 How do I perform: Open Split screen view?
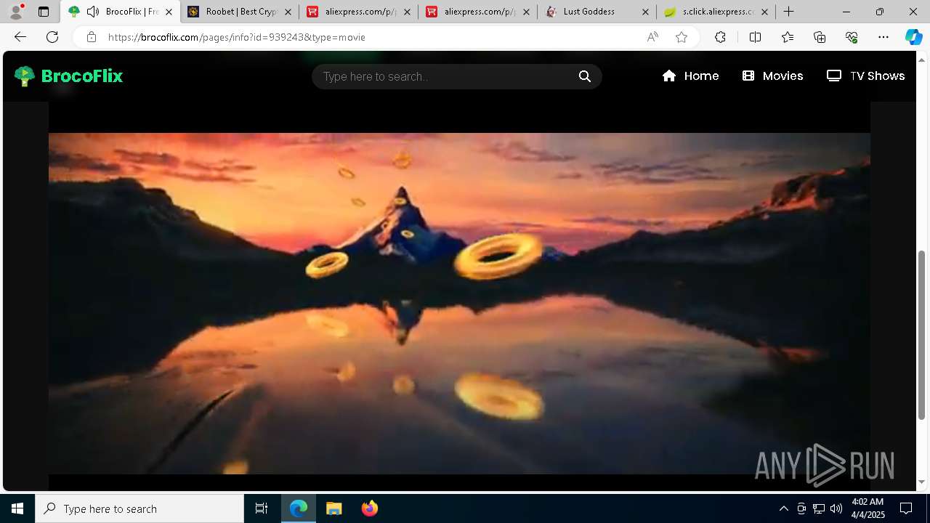click(x=755, y=37)
